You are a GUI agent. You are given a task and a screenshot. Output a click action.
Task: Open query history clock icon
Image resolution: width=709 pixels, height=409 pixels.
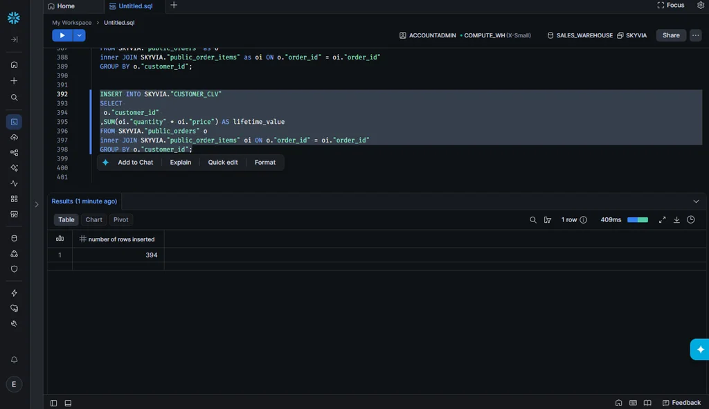[x=691, y=219]
